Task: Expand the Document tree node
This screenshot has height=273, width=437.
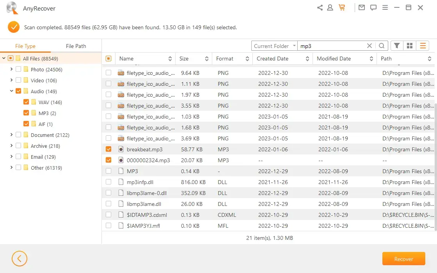Action: pos(11,135)
